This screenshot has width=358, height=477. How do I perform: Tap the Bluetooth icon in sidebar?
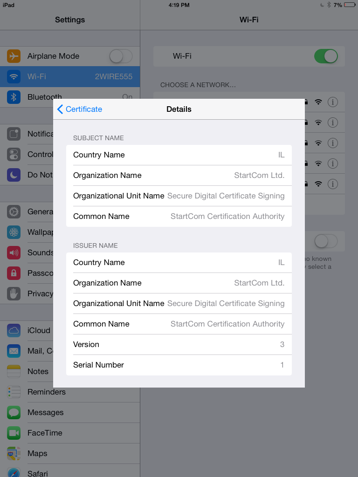(14, 97)
